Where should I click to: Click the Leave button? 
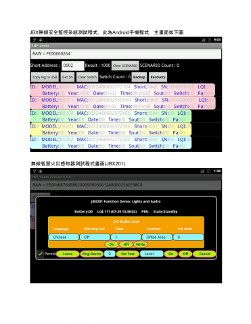[x=68, y=254]
